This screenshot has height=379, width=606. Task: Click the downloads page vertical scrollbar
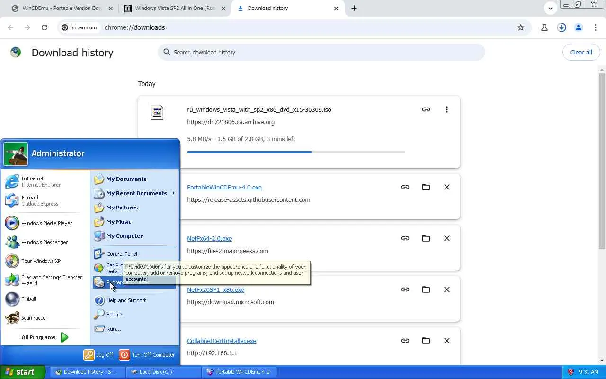click(602, 161)
